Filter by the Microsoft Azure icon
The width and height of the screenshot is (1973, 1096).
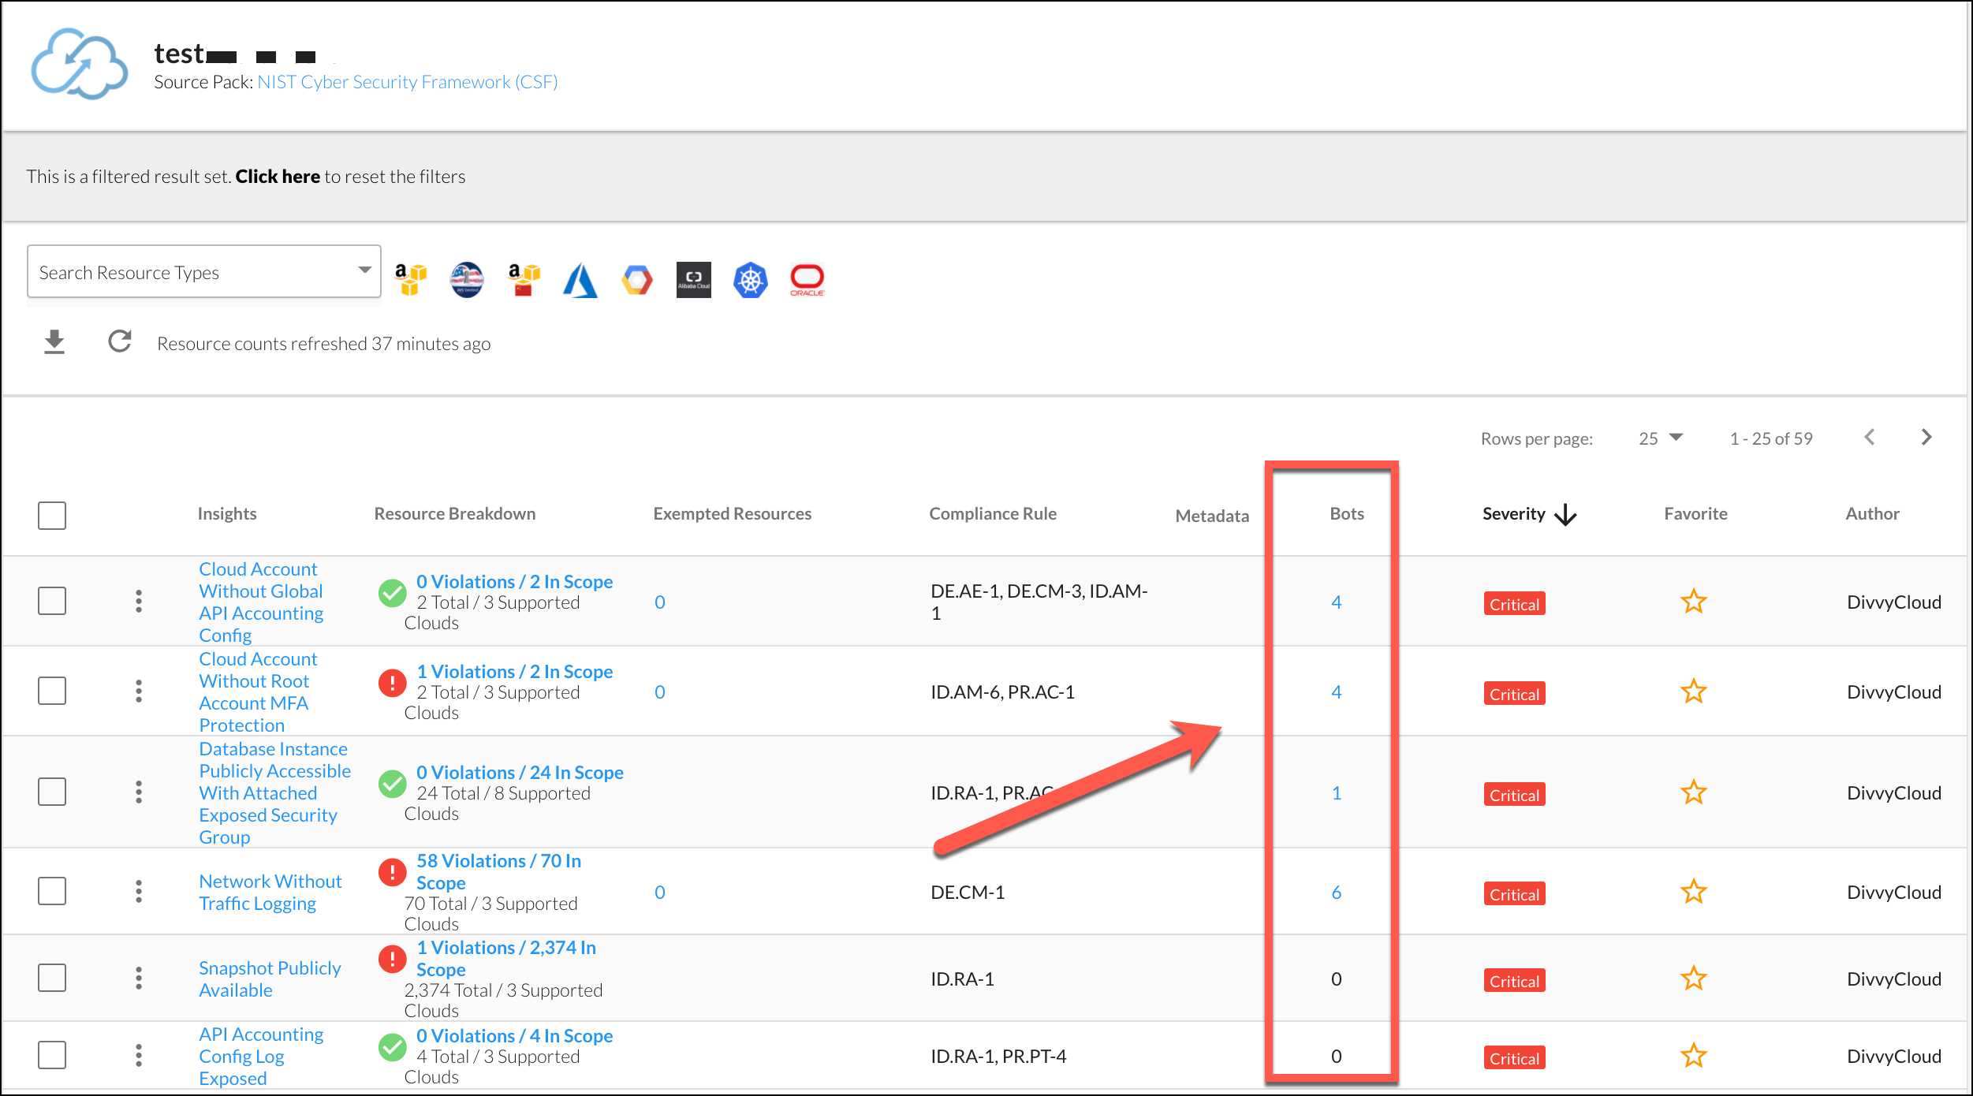(580, 280)
